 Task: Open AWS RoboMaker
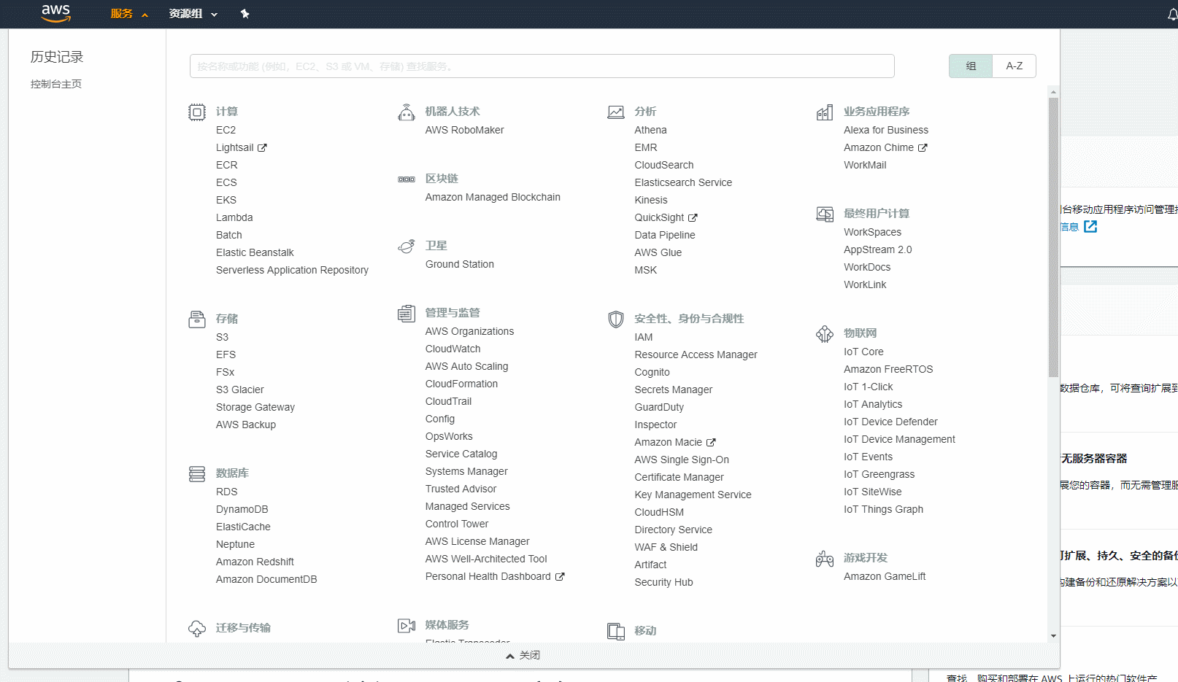pyautogui.click(x=465, y=130)
